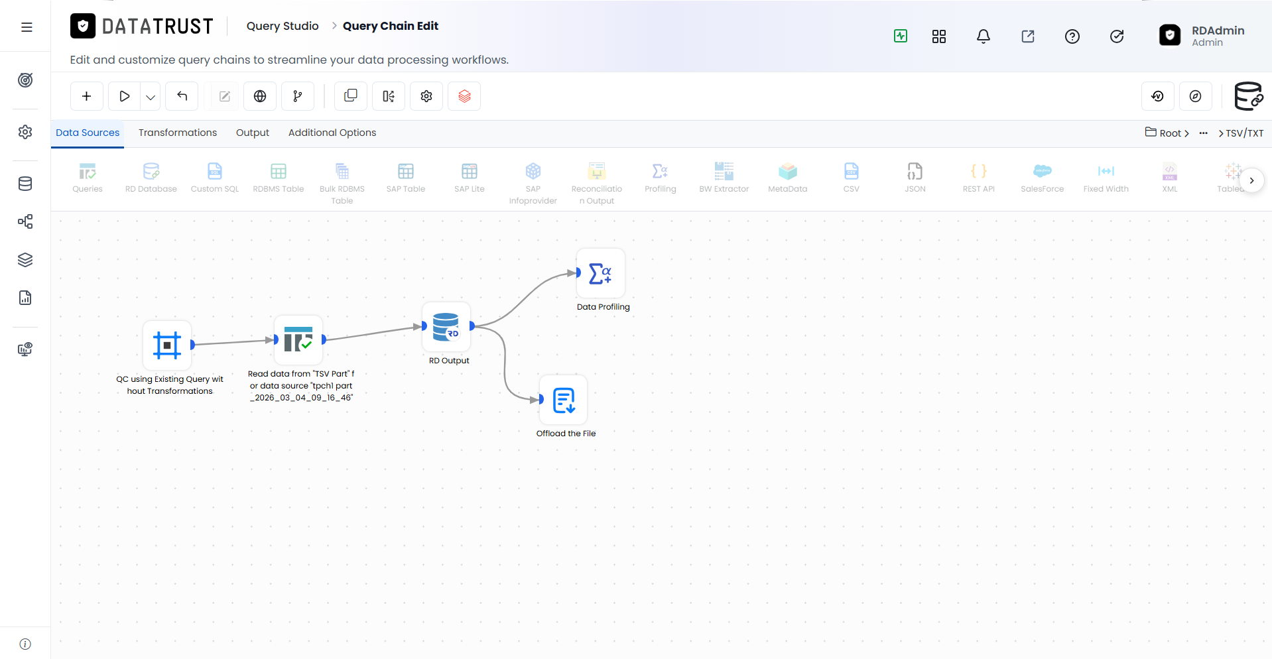This screenshot has height=659, width=1272.
Task: Click the target icon in left sidebar
Action: pyautogui.click(x=25, y=80)
